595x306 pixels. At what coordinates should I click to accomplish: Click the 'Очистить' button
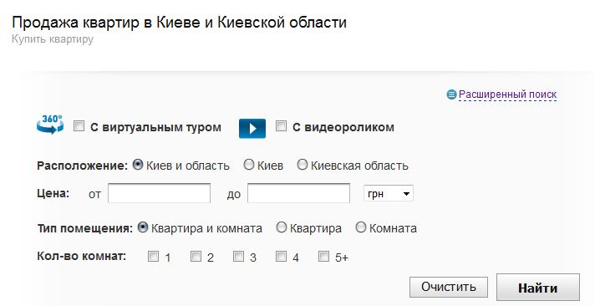coord(449,287)
